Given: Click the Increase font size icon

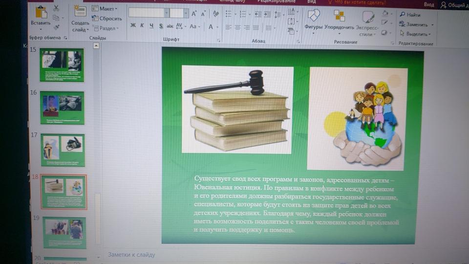Looking at the screenshot, I should (194, 14).
